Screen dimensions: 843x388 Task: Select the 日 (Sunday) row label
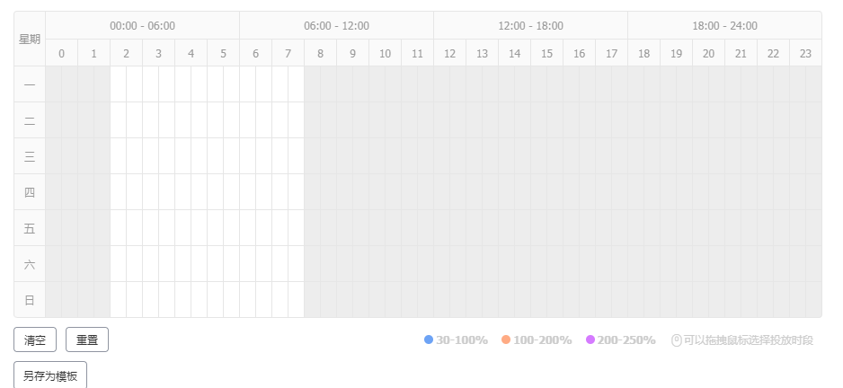click(x=30, y=300)
